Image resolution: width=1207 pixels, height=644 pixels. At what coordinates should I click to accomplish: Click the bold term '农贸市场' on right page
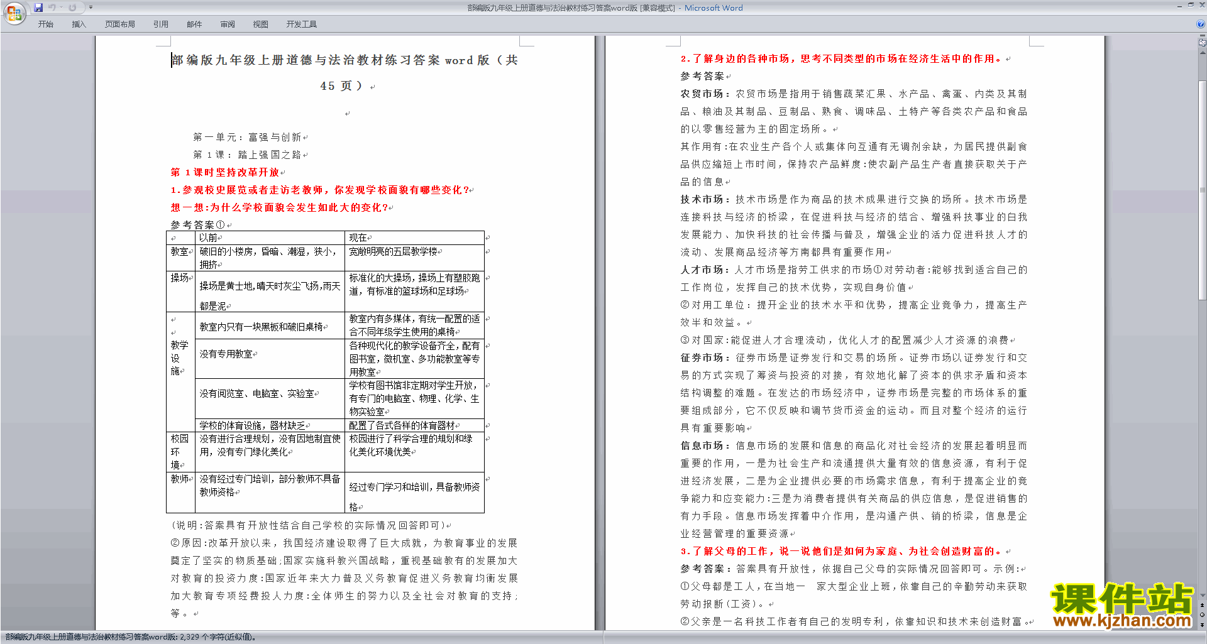[702, 94]
